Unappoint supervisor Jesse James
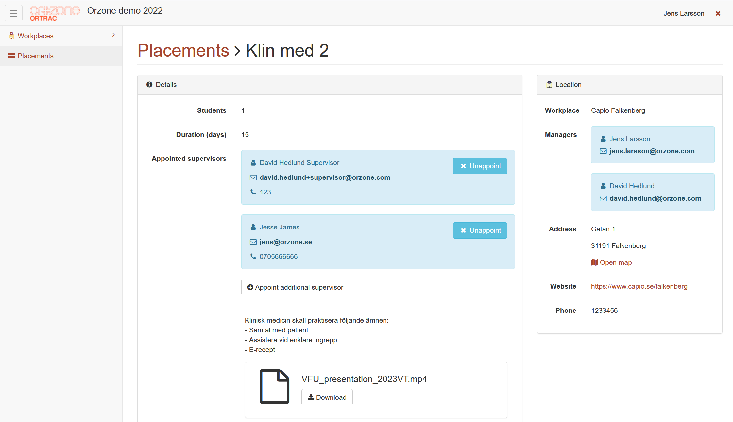The width and height of the screenshot is (733, 422). tap(480, 230)
